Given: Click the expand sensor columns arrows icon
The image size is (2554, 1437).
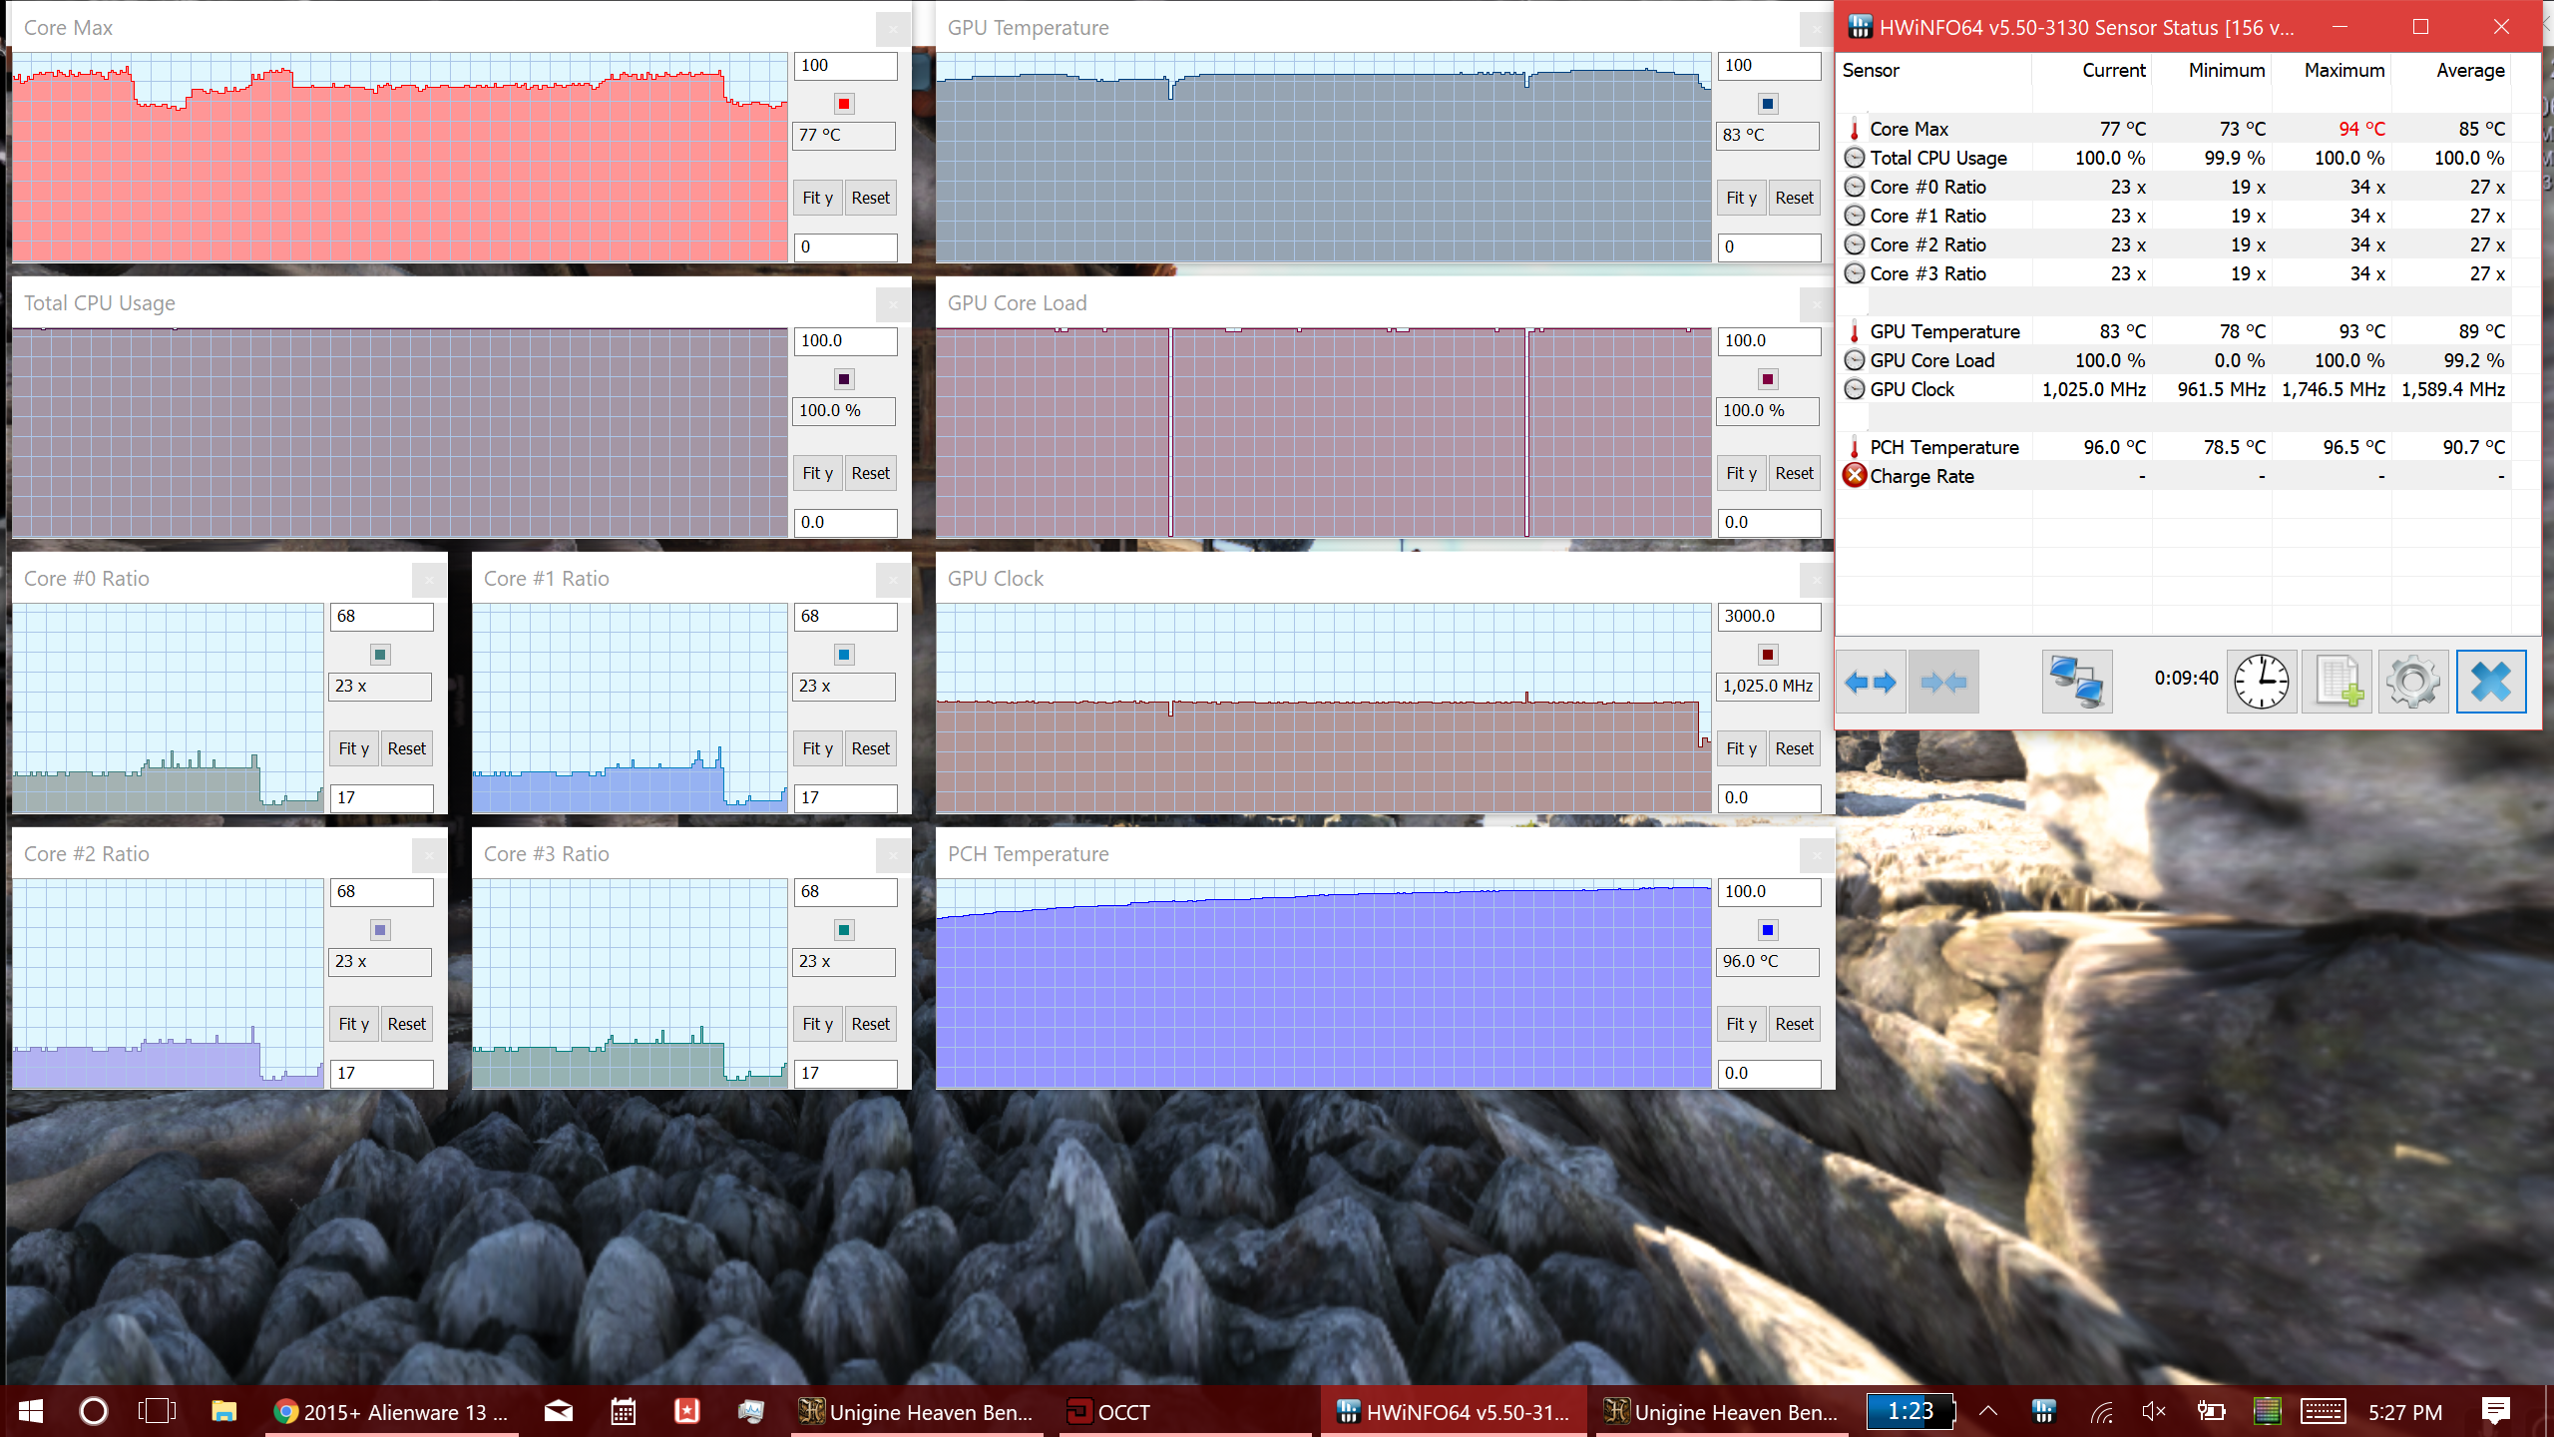Looking at the screenshot, I should pos(1871,683).
